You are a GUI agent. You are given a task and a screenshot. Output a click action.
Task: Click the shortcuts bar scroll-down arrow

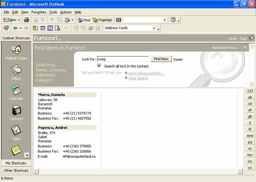tap(27, 155)
